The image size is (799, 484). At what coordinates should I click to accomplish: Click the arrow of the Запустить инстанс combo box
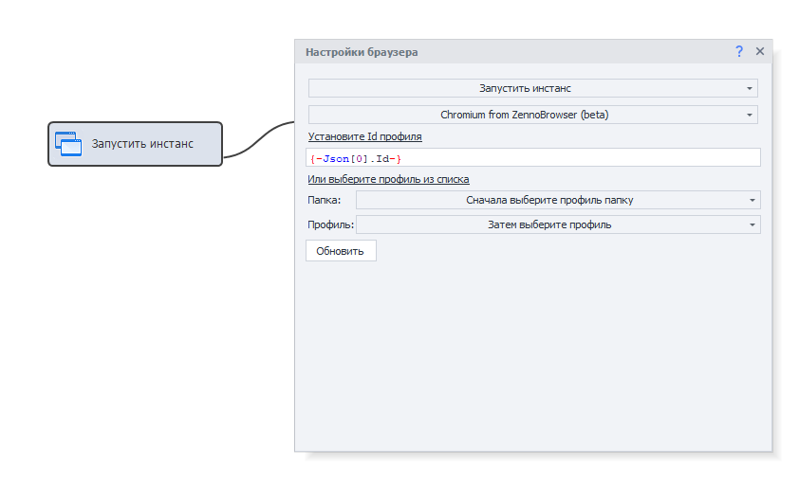click(x=750, y=89)
